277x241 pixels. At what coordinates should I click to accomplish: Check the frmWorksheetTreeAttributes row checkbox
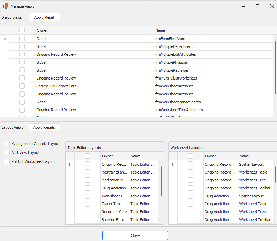tap(22, 110)
